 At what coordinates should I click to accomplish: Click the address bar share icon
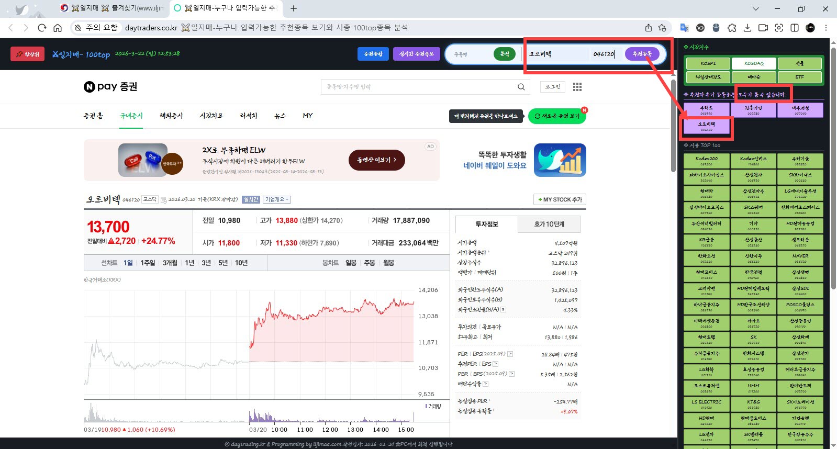649,28
